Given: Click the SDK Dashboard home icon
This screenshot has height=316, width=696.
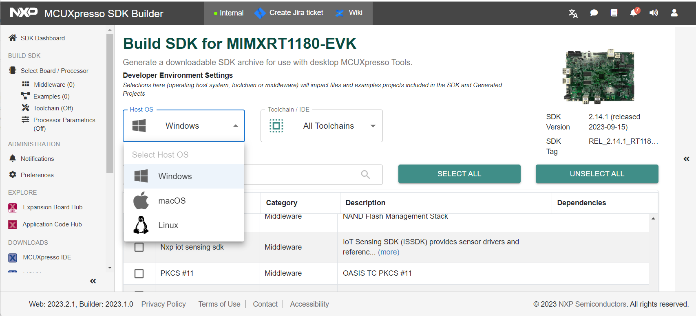Looking at the screenshot, I should tap(13, 38).
